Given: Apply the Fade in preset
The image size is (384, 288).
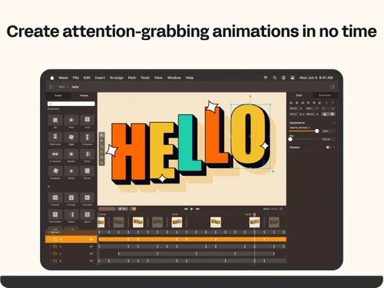Looking at the screenshot, I should 71,214.
